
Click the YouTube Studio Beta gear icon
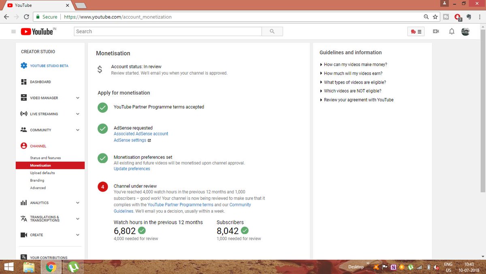click(x=24, y=65)
